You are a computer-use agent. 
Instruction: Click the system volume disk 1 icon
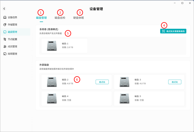tap(52, 46)
